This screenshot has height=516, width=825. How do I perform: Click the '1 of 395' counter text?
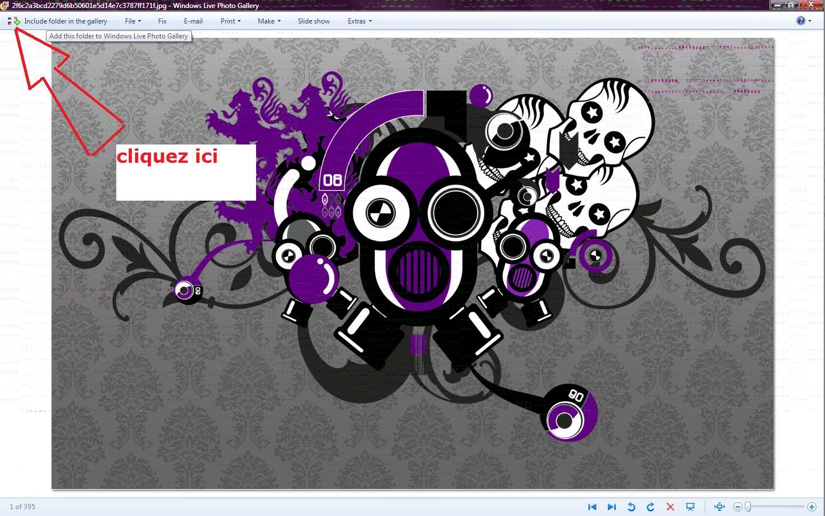click(22, 507)
